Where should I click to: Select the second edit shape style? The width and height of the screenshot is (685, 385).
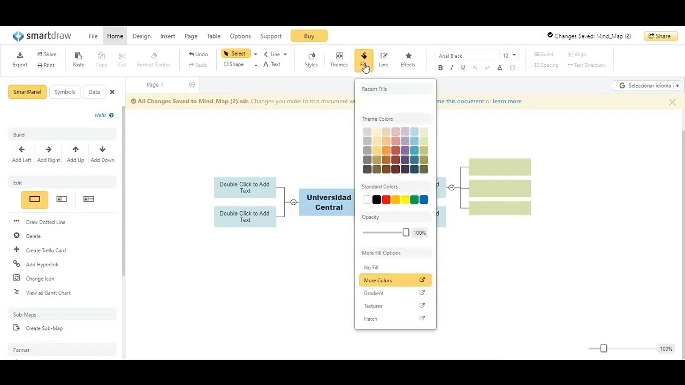click(x=62, y=199)
